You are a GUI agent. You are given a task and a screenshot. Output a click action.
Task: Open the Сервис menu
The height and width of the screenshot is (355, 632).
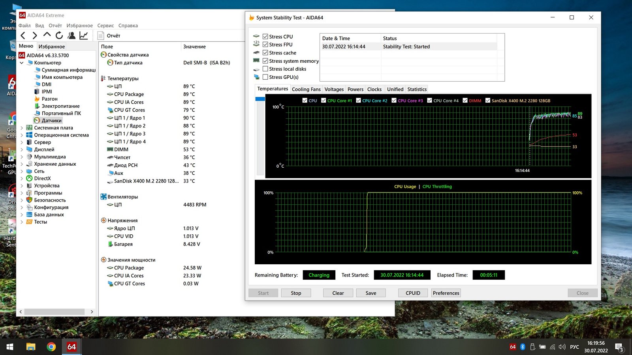point(105,26)
